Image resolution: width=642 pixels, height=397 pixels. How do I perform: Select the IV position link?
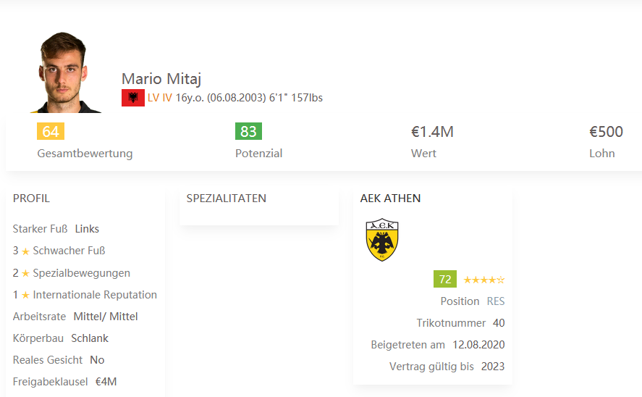pos(167,98)
